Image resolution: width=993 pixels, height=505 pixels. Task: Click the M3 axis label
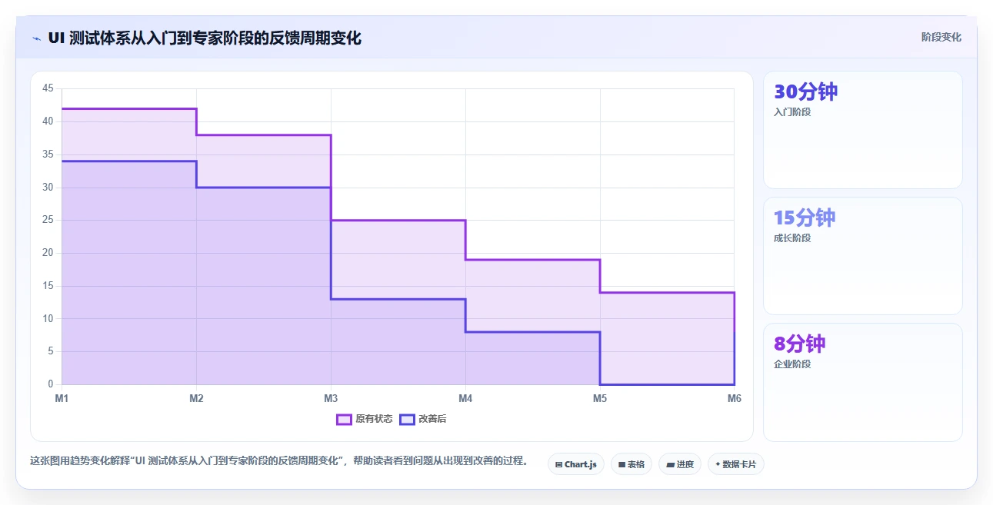(331, 398)
